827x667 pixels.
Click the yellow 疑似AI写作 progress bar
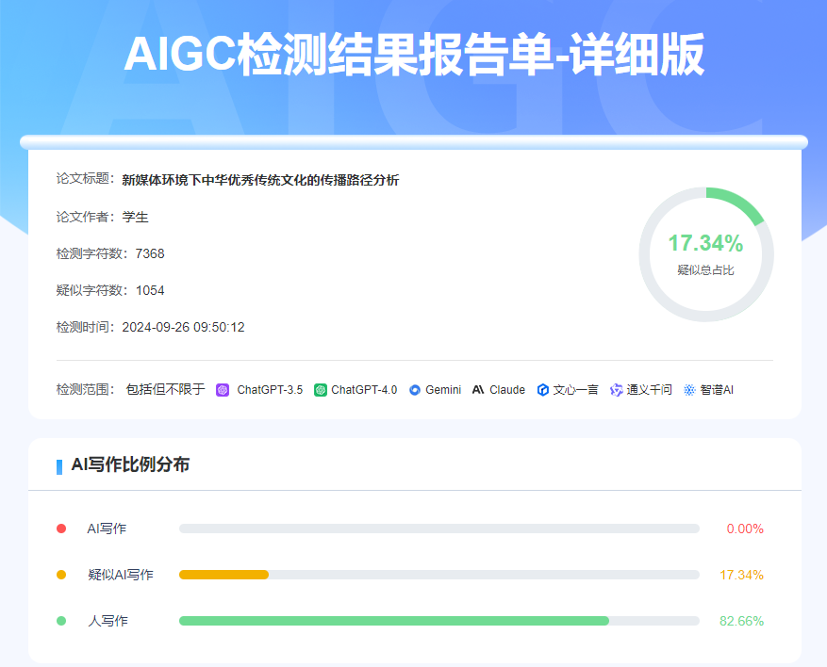point(224,575)
